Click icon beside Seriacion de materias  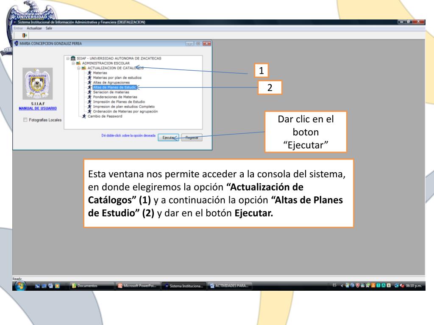[89, 92]
